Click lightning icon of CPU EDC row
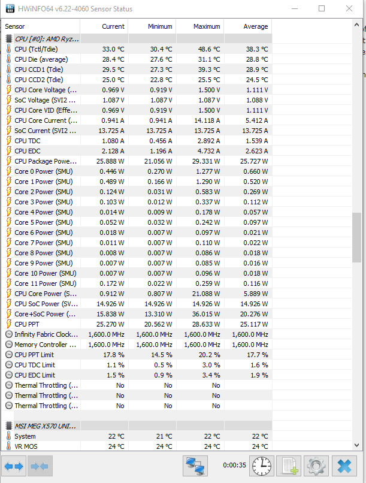 9,151
